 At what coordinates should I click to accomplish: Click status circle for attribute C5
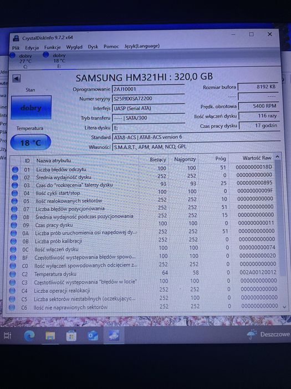point(12,299)
